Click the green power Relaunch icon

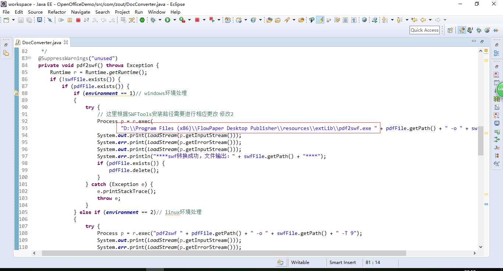point(142,20)
